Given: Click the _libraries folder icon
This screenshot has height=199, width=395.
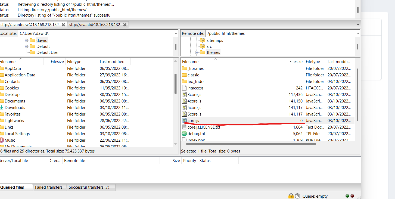Looking at the screenshot, I should 184,68.
